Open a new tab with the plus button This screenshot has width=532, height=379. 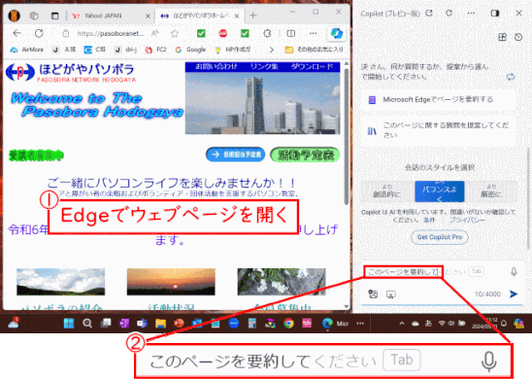click(253, 16)
